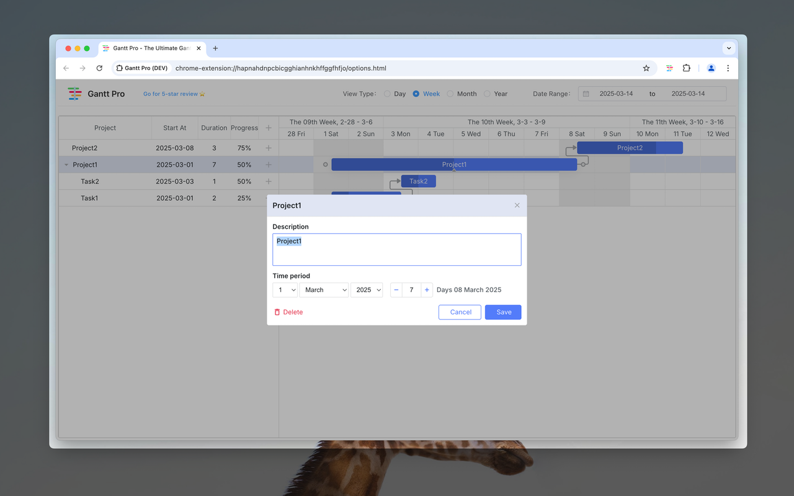
Task: Open the 2025 year dropdown
Action: click(367, 290)
